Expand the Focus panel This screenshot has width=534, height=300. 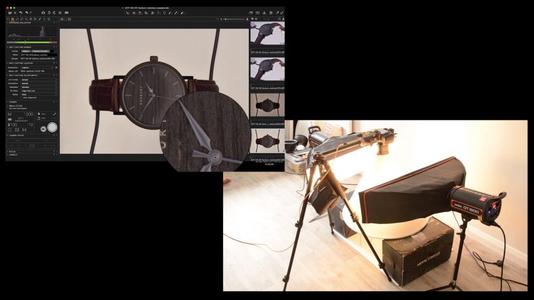[x=7, y=151]
